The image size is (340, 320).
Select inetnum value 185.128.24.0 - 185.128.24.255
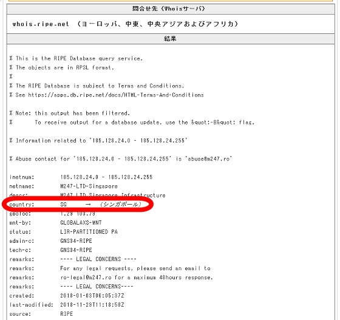pos(106,177)
